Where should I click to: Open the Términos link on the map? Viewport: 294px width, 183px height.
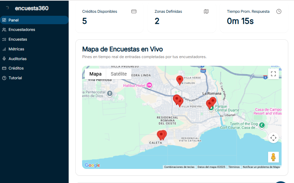pyautogui.click(x=234, y=167)
